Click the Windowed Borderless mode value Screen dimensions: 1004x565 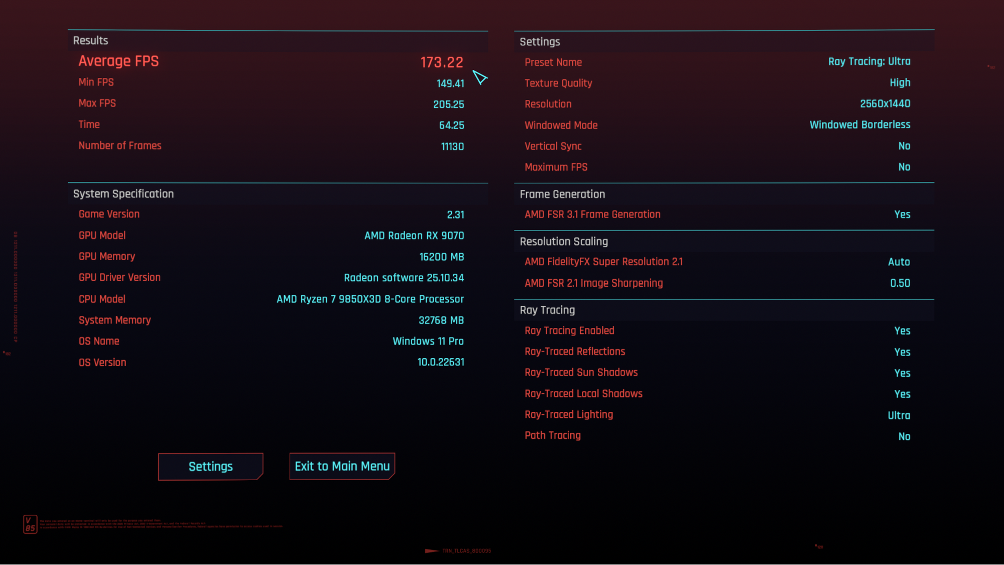point(859,125)
